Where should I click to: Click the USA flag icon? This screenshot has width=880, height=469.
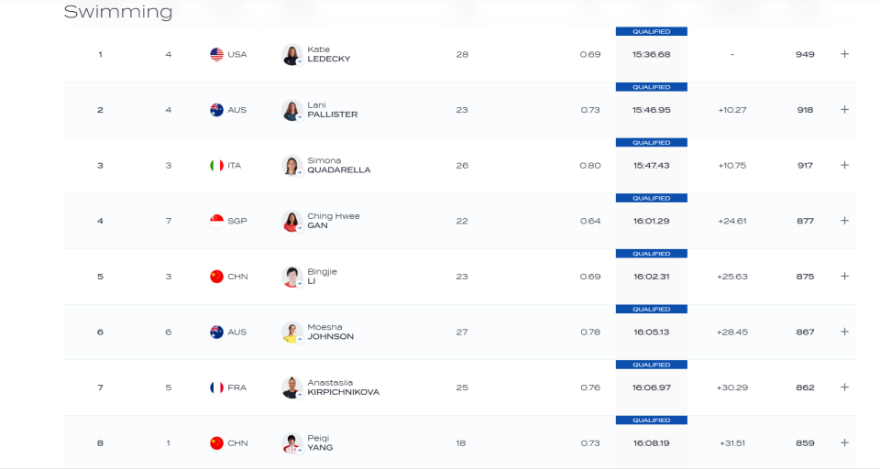click(216, 54)
